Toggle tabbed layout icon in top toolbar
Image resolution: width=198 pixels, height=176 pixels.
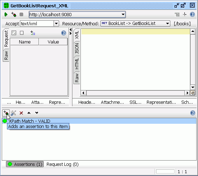[x=177, y=14]
